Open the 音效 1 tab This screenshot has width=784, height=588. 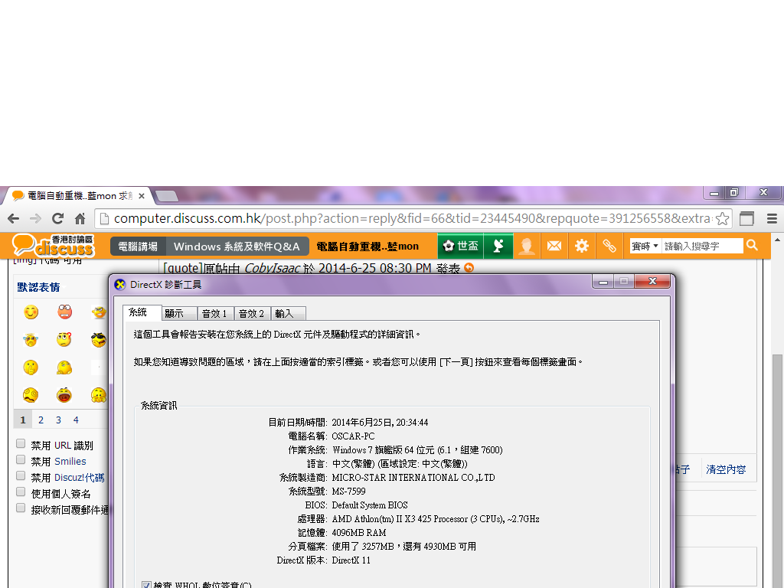coord(215,313)
